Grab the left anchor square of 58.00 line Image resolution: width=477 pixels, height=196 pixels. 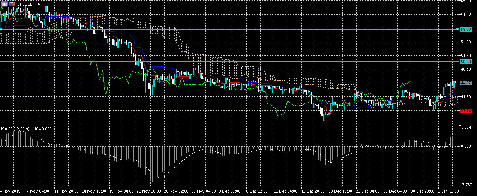click(1, 29)
